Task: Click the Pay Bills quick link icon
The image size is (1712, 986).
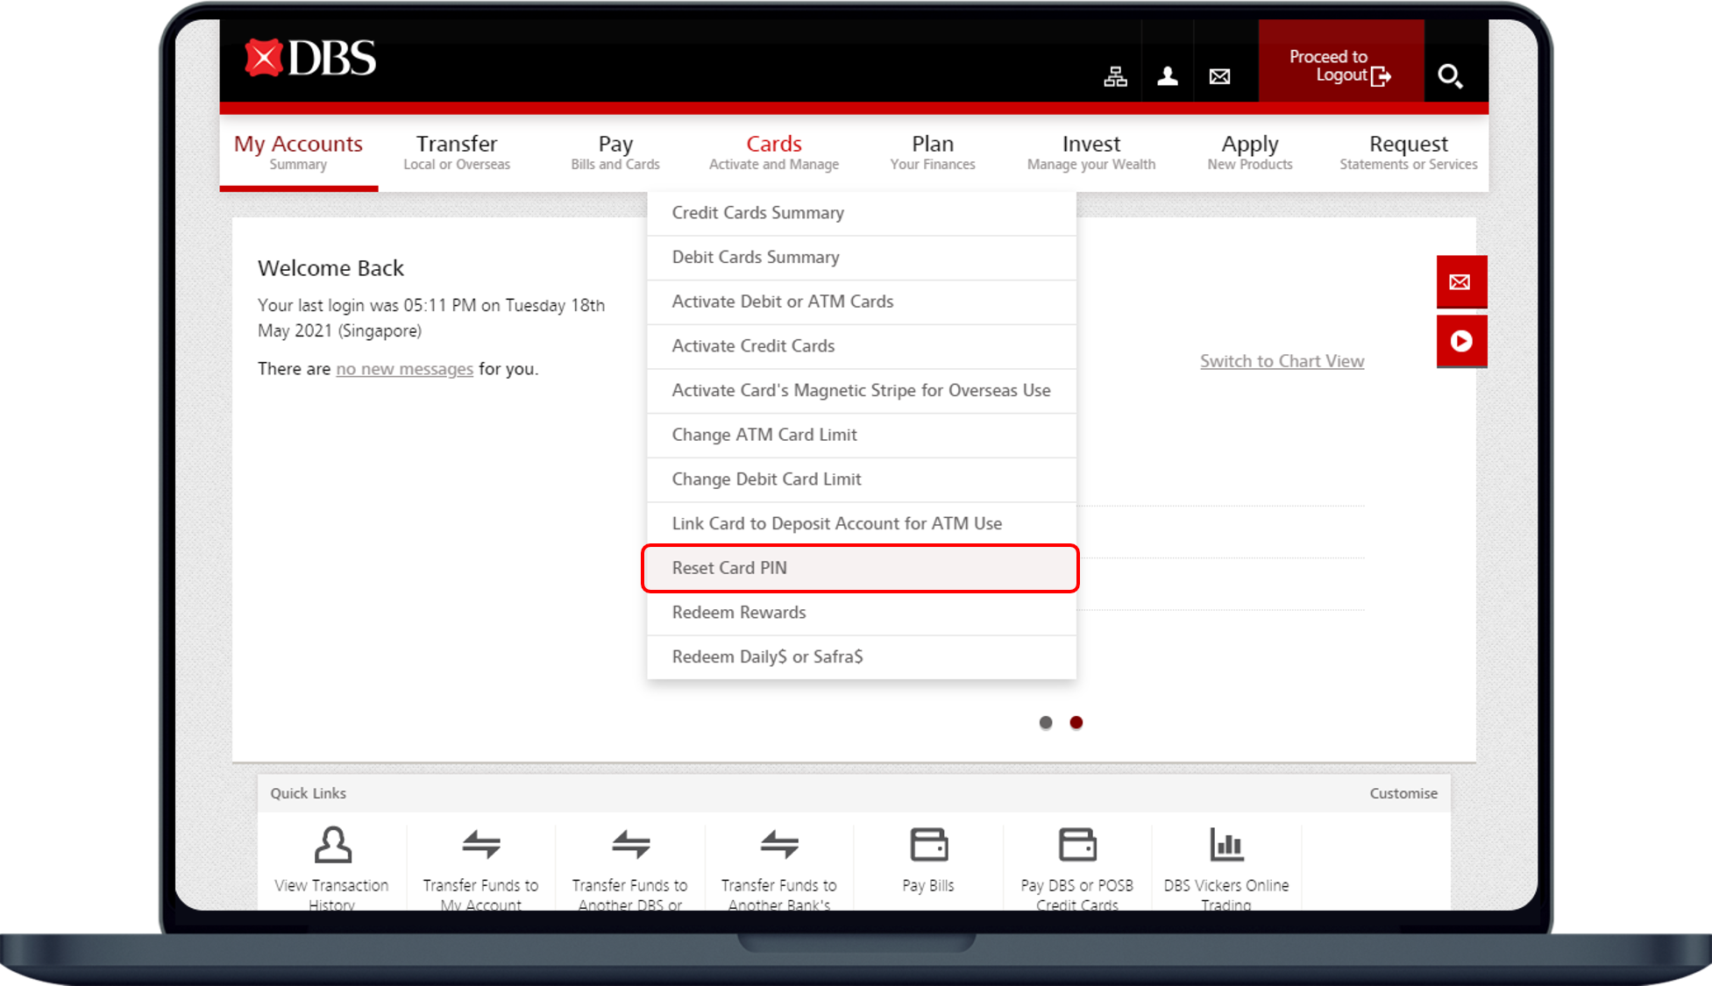Action: [928, 846]
